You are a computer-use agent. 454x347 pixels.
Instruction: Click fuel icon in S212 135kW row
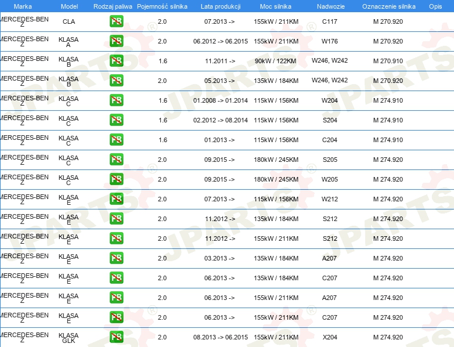[116, 219]
